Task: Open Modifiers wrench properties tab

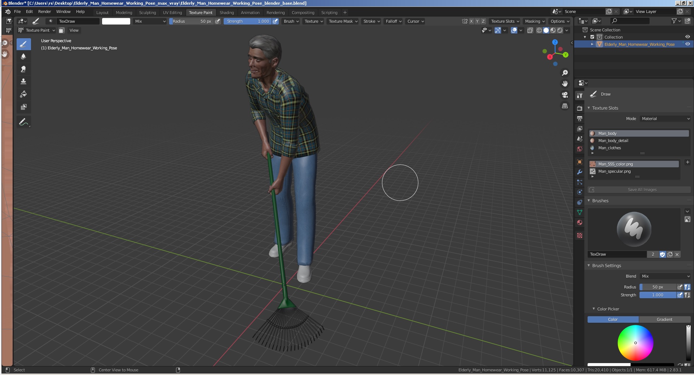Action: (580, 172)
